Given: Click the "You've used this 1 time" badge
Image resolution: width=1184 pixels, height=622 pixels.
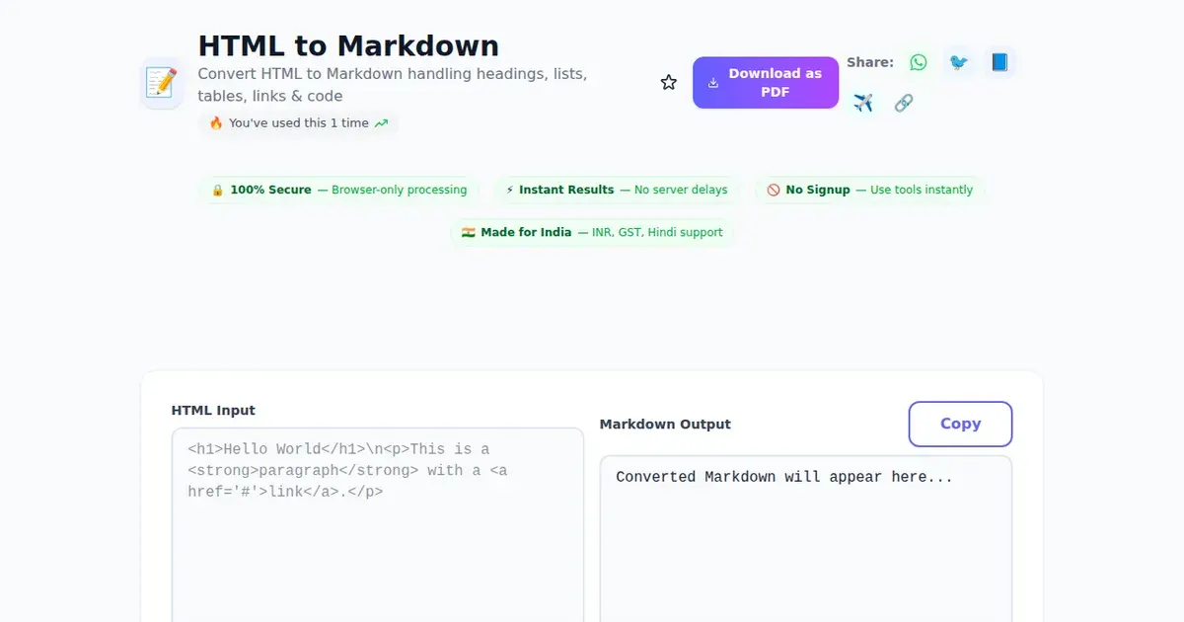Looking at the screenshot, I should coord(299,123).
